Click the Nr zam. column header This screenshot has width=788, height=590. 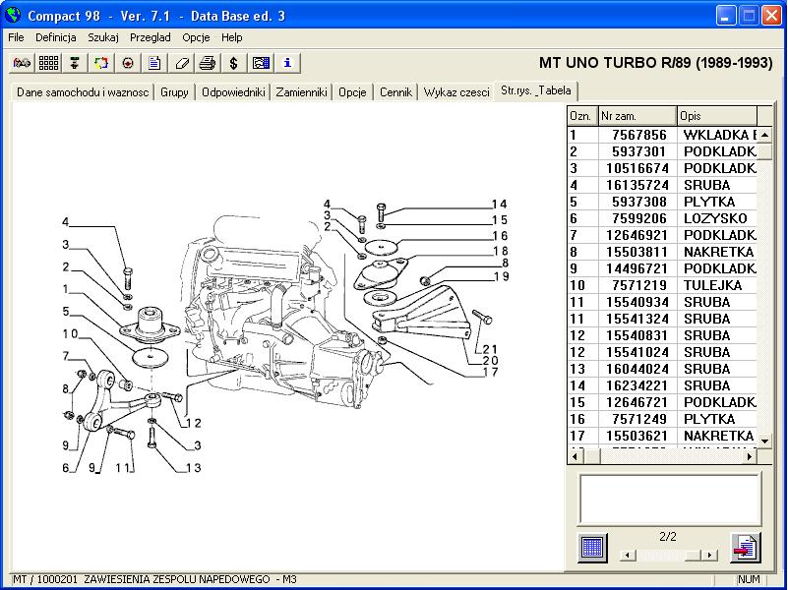pos(636,116)
